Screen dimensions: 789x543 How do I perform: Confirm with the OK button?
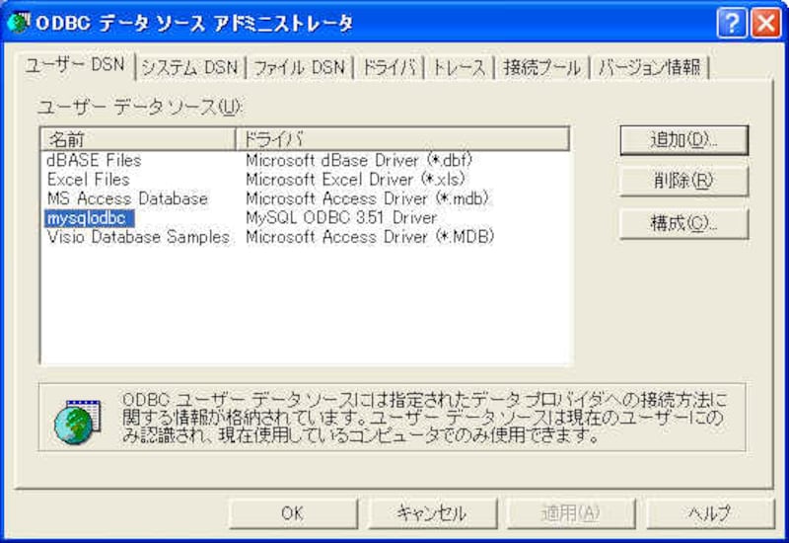point(293,513)
